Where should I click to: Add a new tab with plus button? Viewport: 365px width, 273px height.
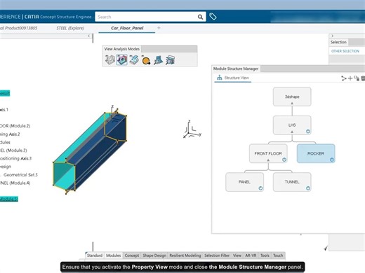159,28
